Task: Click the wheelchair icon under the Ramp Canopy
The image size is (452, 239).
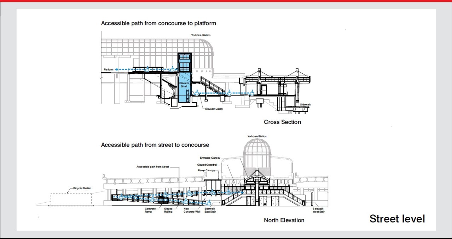Action: 213,193
